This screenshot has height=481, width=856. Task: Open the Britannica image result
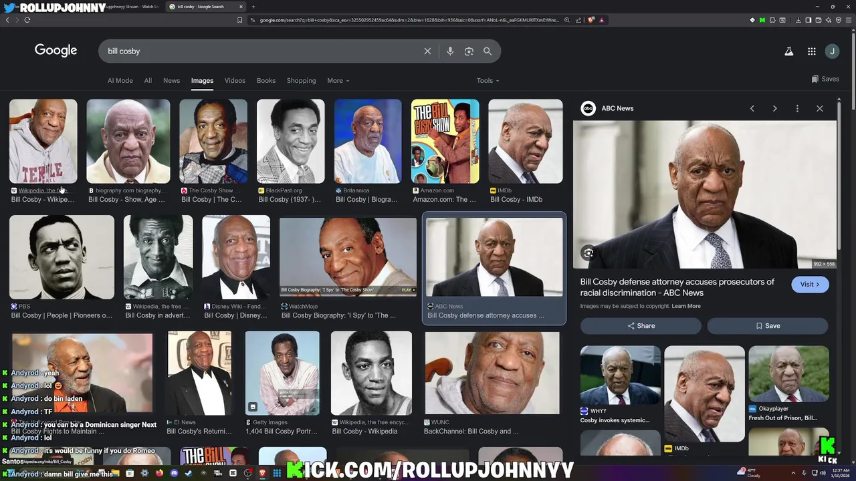tap(368, 142)
